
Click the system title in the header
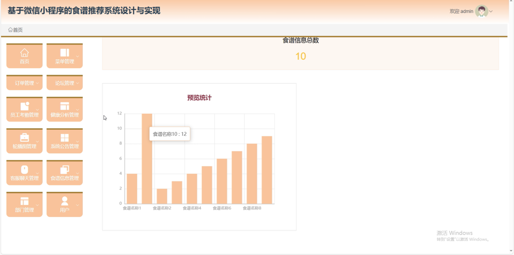coord(84,11)
